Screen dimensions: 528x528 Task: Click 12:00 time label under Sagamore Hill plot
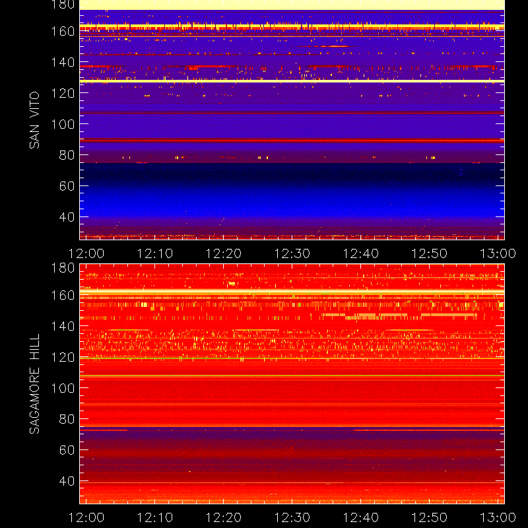coord(86,517)
